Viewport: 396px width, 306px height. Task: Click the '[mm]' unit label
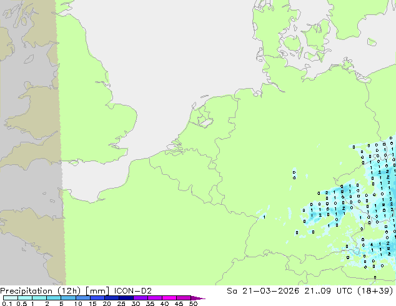(97, 291)
